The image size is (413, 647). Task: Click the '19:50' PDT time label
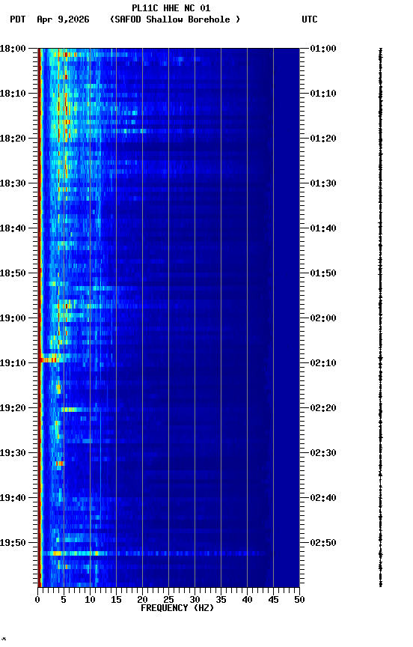(x=13, y=543)
